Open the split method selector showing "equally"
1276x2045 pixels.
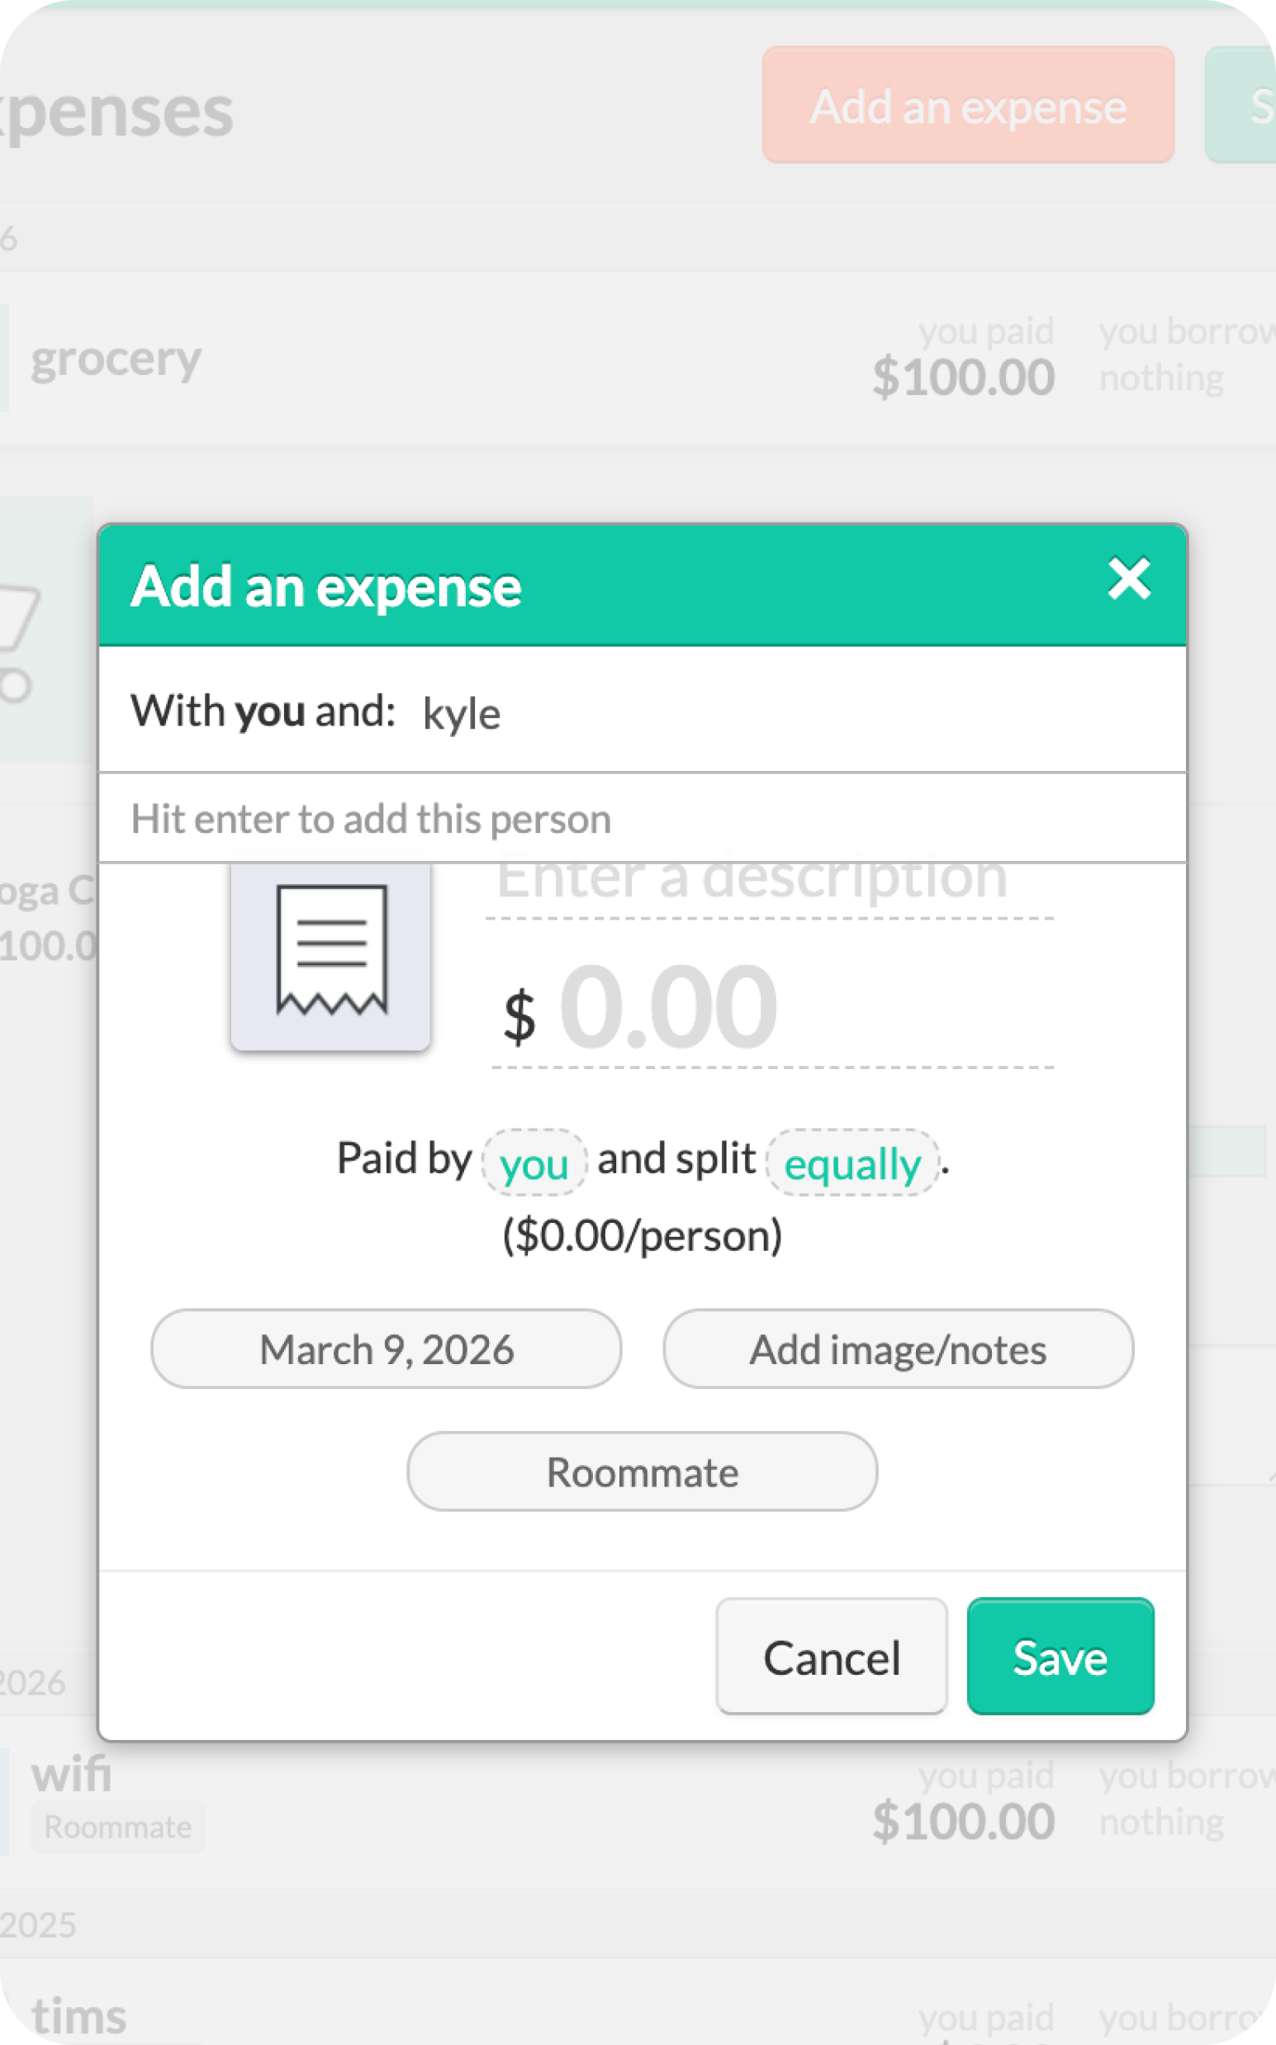[x=851, y=1163]
